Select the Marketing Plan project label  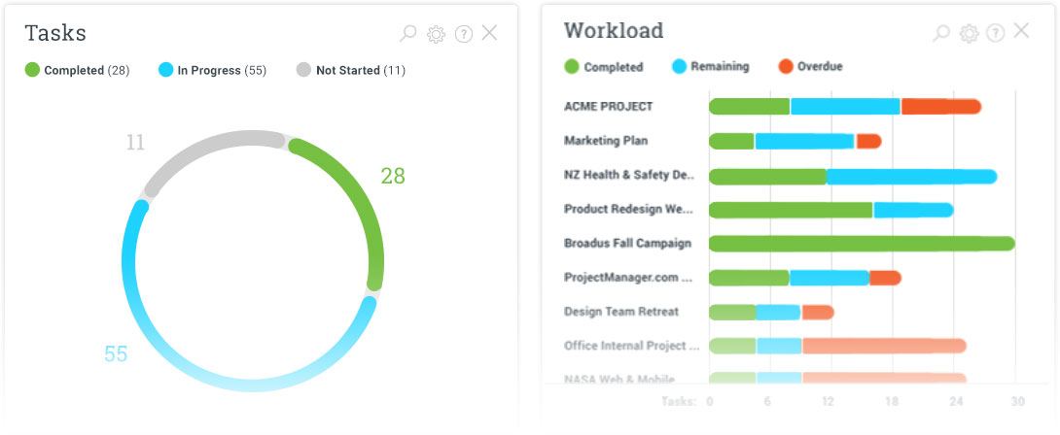(606, 141)
